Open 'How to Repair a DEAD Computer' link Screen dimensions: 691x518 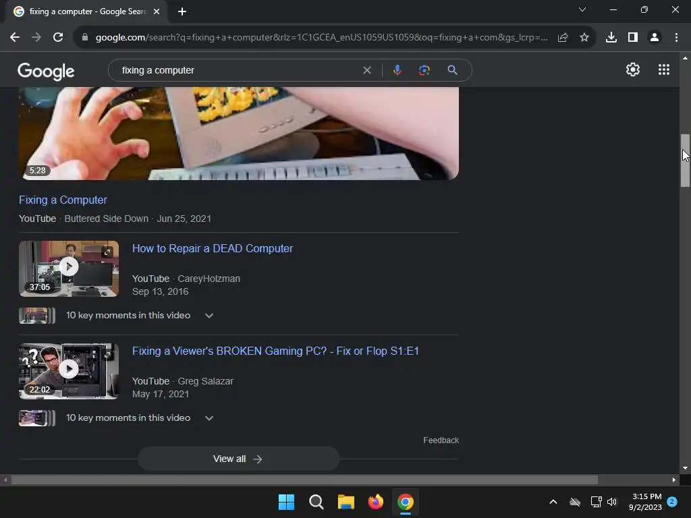(213, 248)
